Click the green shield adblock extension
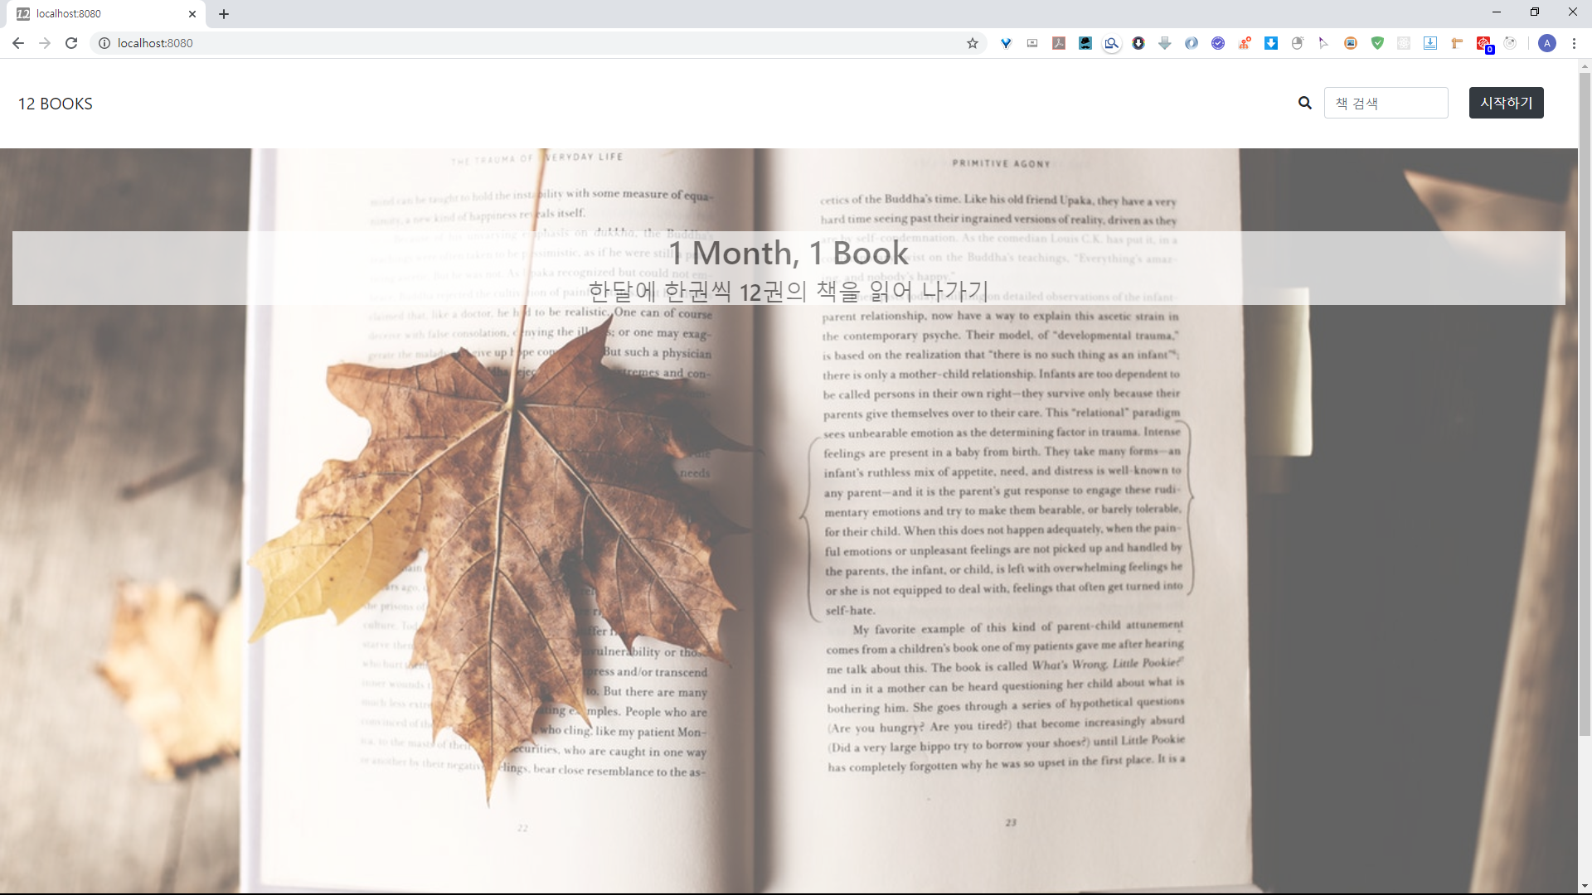 click(1377, 43)
